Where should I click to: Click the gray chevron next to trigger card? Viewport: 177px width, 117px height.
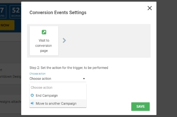pyautogui.click(x=64, y=40)
